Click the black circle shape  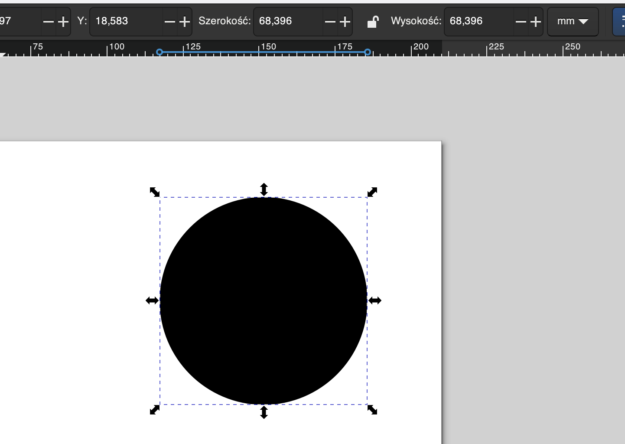[264, 299]
